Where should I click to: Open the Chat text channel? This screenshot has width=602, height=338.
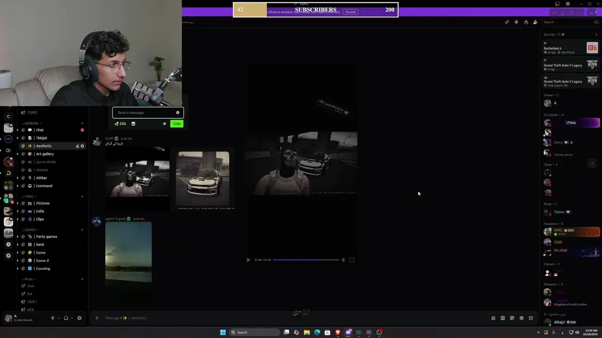52,130
